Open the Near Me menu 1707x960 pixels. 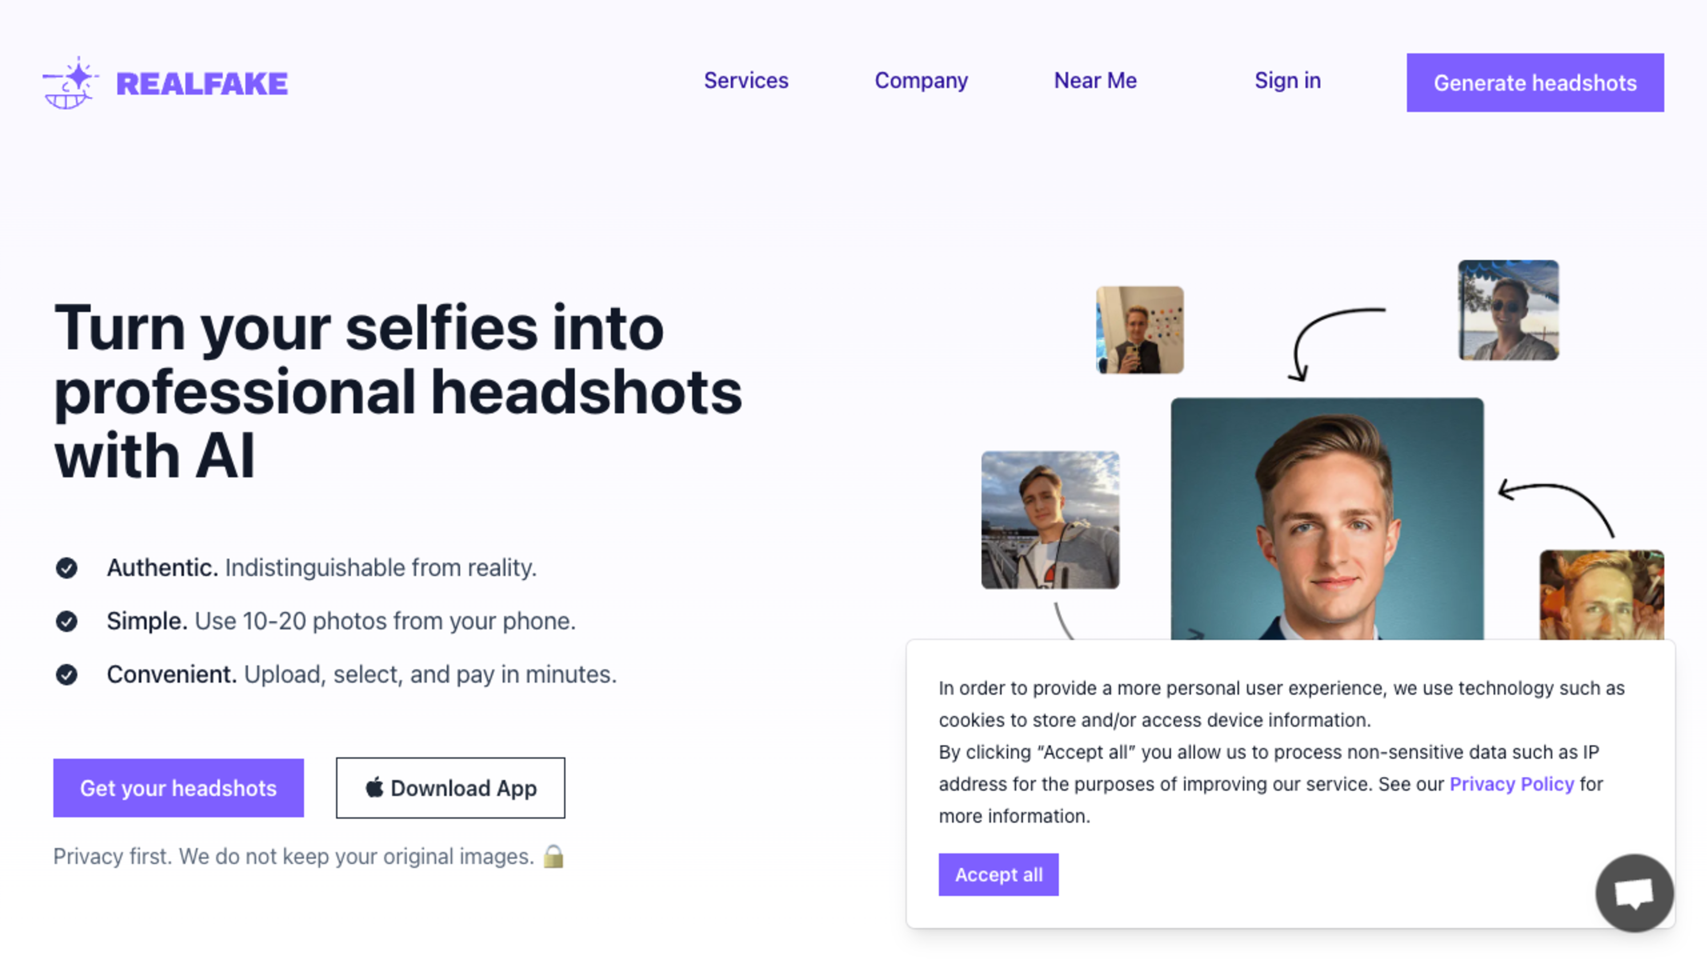click(x=1095, y=80)
